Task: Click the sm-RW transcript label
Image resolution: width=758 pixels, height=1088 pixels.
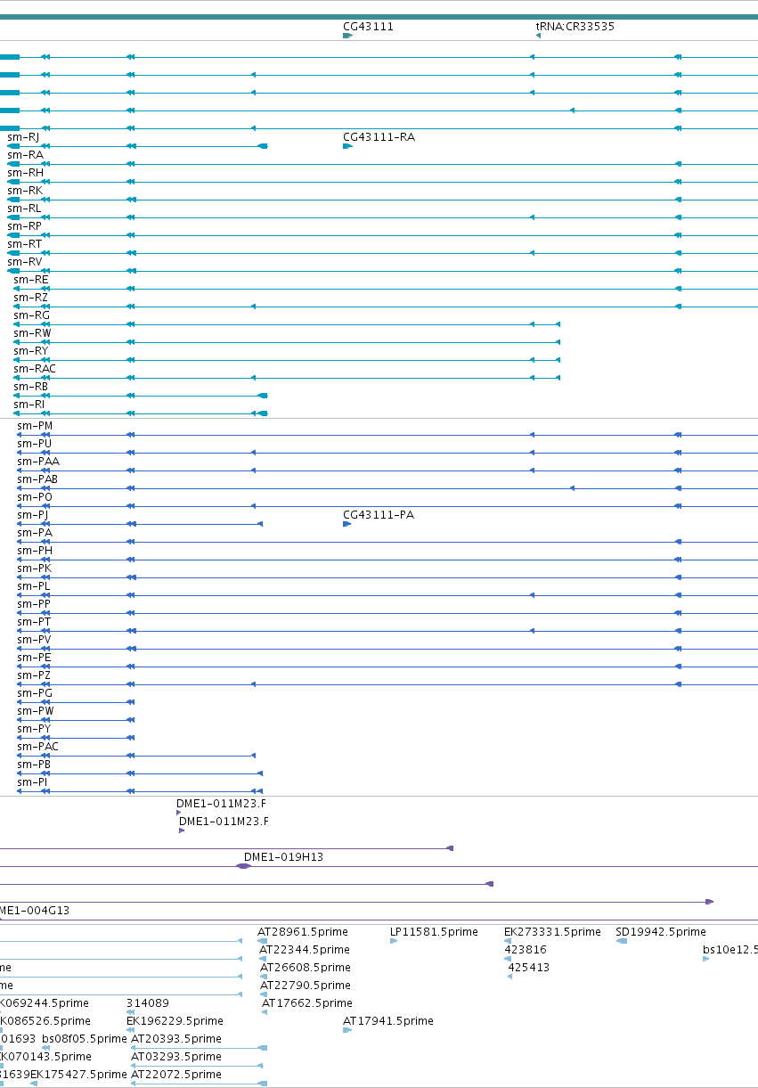Action: [x=33, y=333]
